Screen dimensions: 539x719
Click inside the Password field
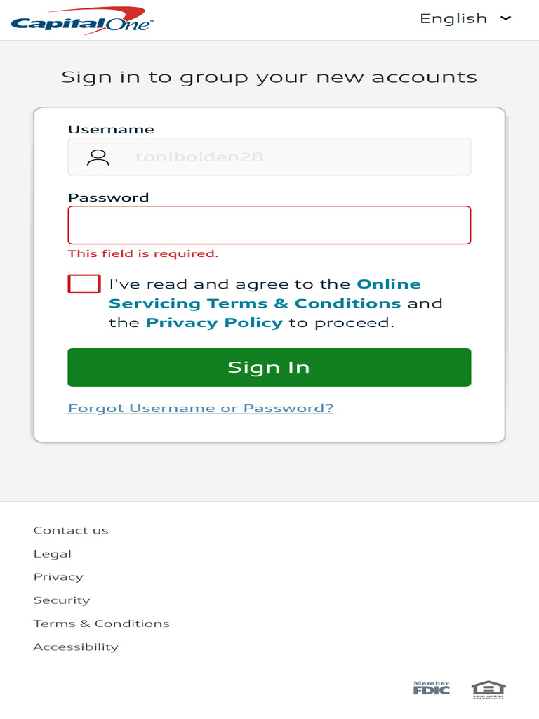(269, 225)
